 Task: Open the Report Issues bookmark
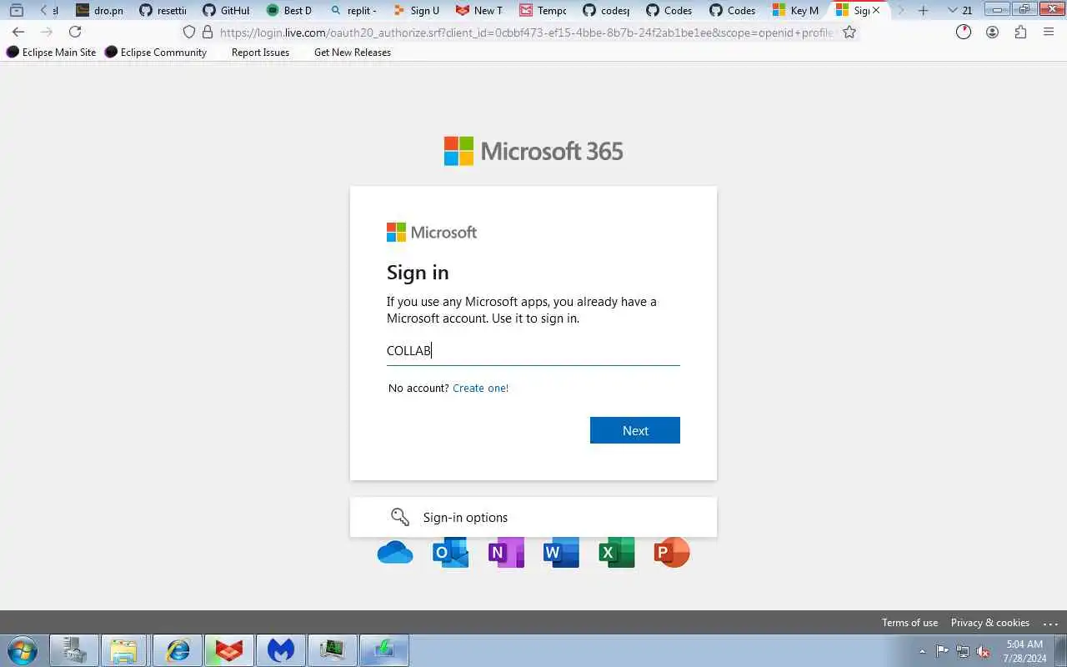[260, 52]
